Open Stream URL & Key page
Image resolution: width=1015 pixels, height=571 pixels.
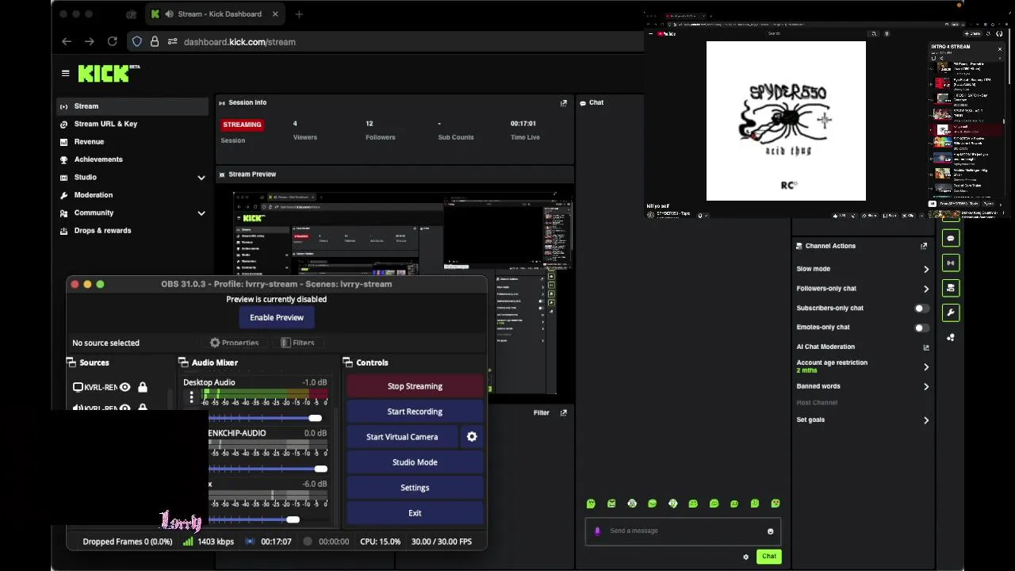click(132, 124)
